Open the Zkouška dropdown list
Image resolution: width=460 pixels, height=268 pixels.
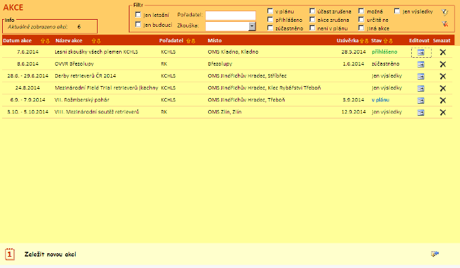coord(252,26)
